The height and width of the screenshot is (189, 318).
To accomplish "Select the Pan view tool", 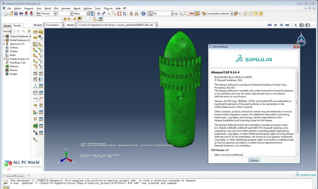I will tap(98, 13).
